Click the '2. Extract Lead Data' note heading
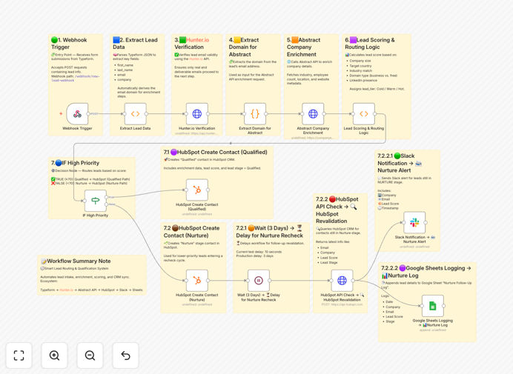The width and height of the screenshot is (513, 374). [x=135, y=44]
